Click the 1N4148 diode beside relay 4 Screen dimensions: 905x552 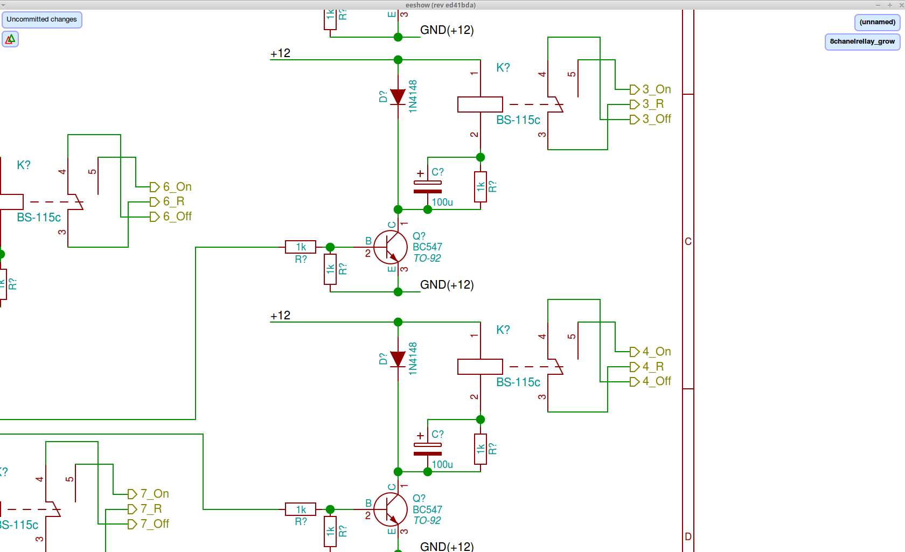(x=398, y=359)
